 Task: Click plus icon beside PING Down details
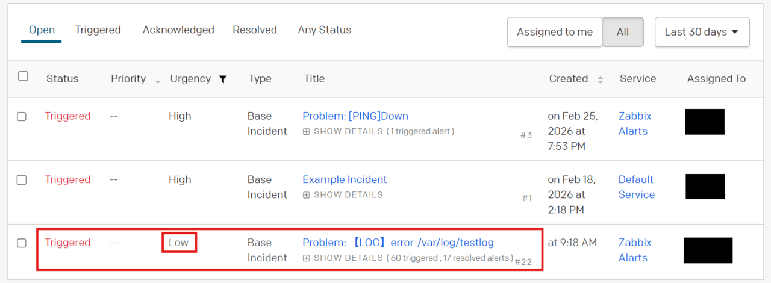click(x=307, y=131)
